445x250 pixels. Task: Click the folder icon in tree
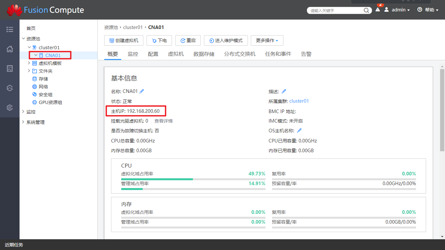click(35, 71)
